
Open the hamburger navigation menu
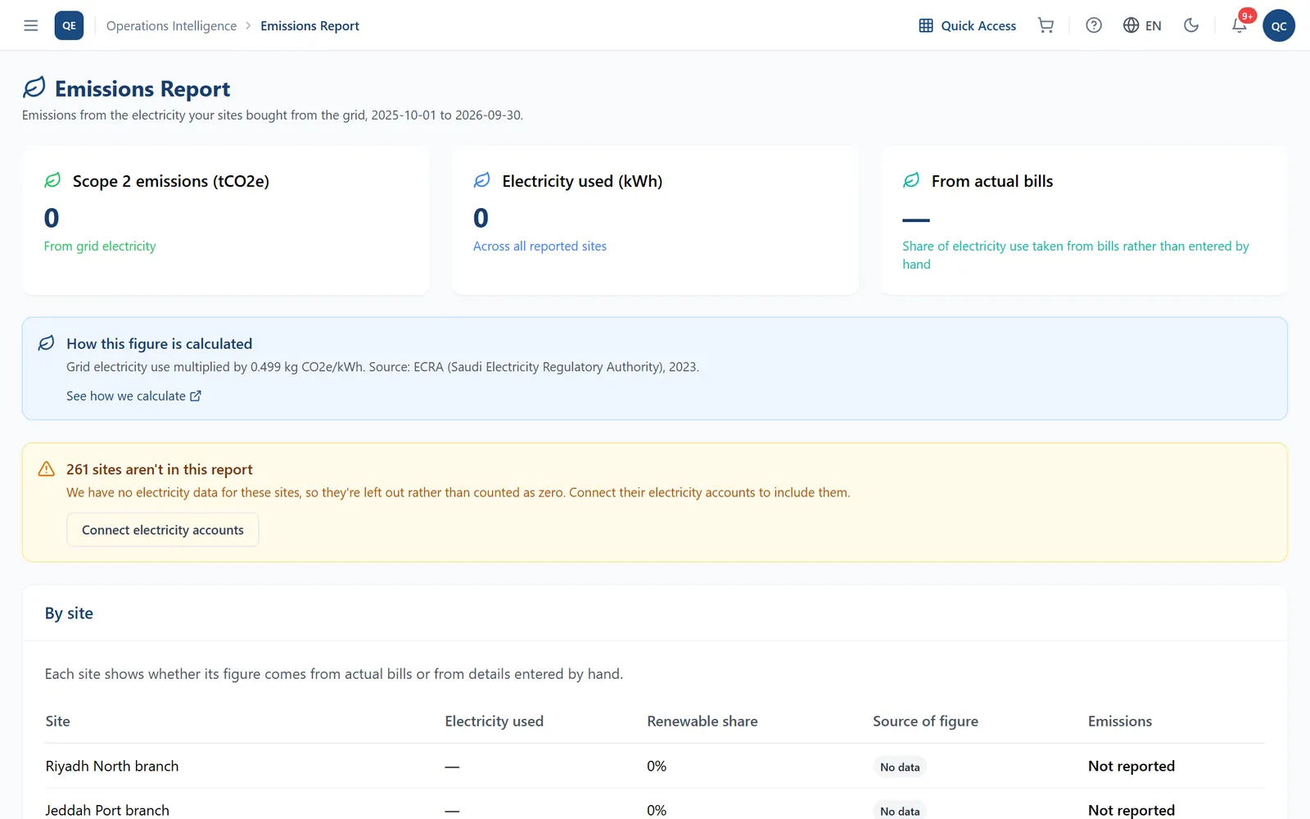[x=31, y=25]
